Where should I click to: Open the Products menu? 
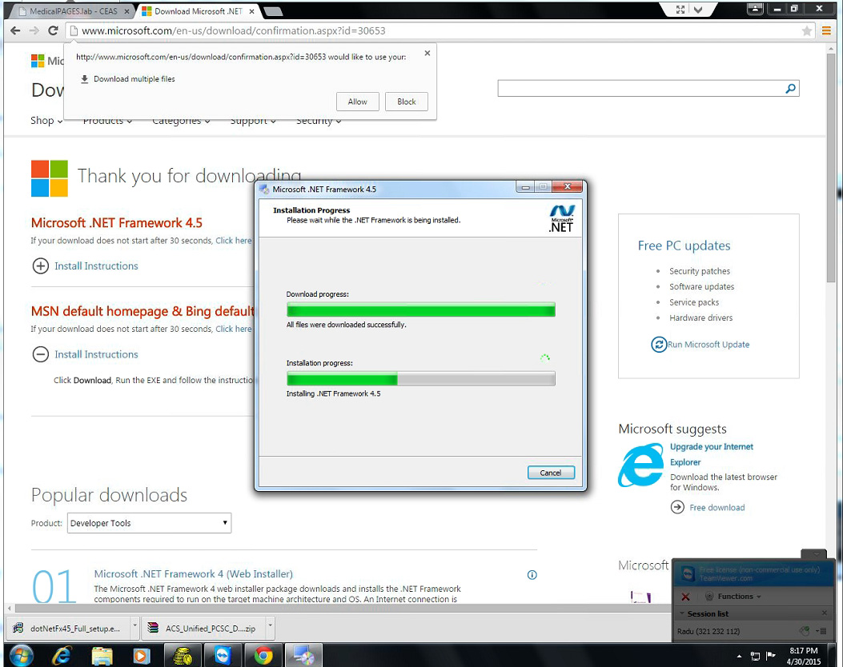(x=107, y=121)
